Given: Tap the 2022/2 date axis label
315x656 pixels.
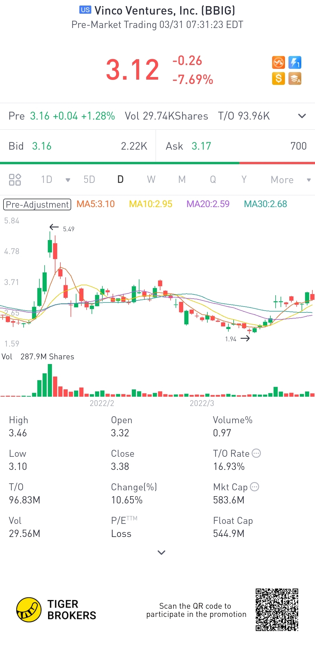Looking at the screenshot, I should (102, 403).
